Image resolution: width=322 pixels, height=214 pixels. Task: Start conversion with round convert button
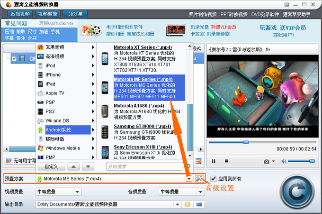(x=297, y=192)
